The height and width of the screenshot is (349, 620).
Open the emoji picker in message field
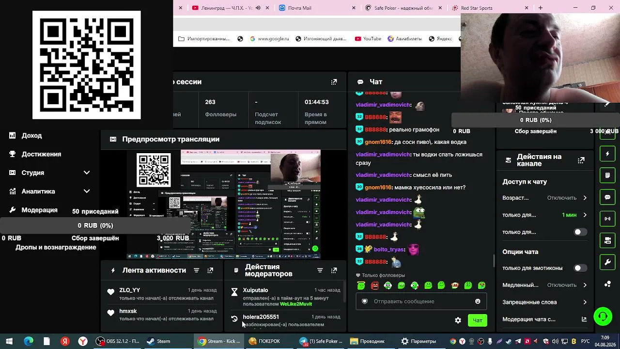coord(478,301)
